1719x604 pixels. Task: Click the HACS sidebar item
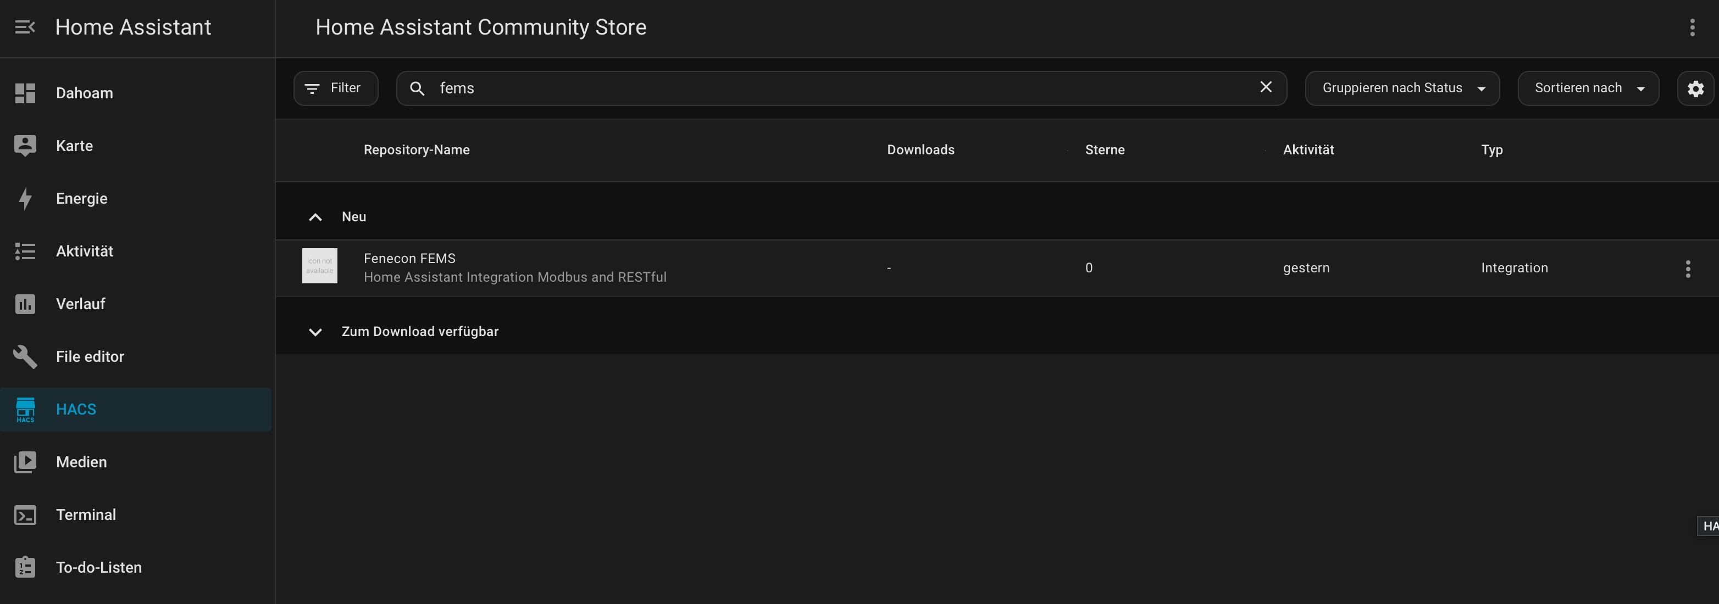tap(76, 409)
